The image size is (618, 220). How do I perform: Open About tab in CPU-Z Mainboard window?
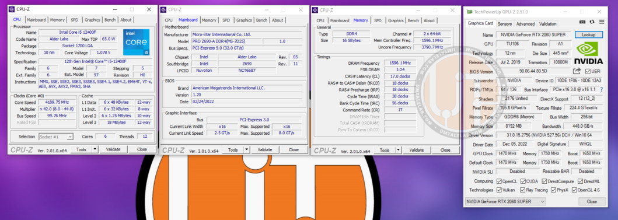pyautogui.click(x=277, y=20)
